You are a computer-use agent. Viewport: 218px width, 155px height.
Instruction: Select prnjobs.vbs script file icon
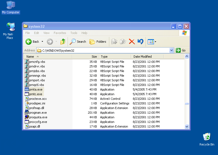click(26, 71)
